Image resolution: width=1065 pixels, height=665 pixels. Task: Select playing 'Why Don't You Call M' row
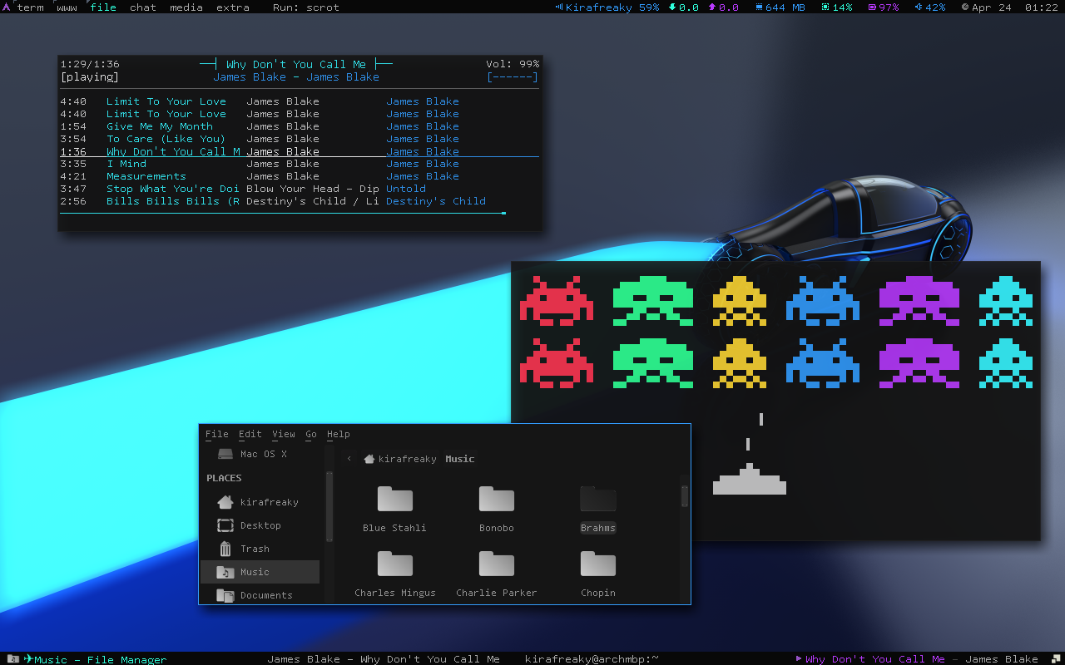(300, 151)
